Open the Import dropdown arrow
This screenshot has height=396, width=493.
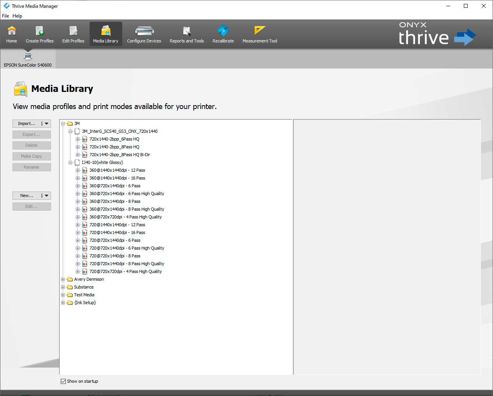coord(46,123)
